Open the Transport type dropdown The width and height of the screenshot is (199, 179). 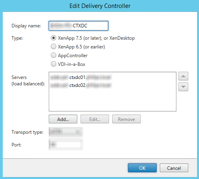click(x=66, y=132)
